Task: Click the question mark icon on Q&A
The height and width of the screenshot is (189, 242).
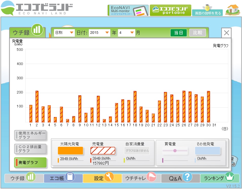Action: pos(187,177)
